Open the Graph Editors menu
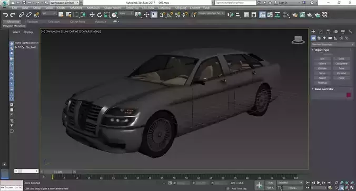Screen dimensions: 356x191 point(112,8)
